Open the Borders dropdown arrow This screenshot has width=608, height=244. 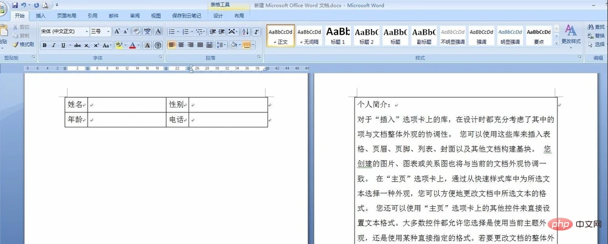point(254,46)
